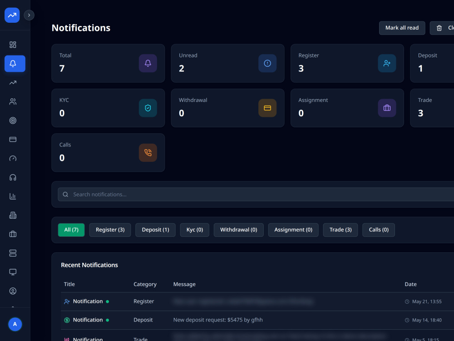Screen dimensions: 454x341
Task: Click the Category column header
Action: (x=145, y=284)
